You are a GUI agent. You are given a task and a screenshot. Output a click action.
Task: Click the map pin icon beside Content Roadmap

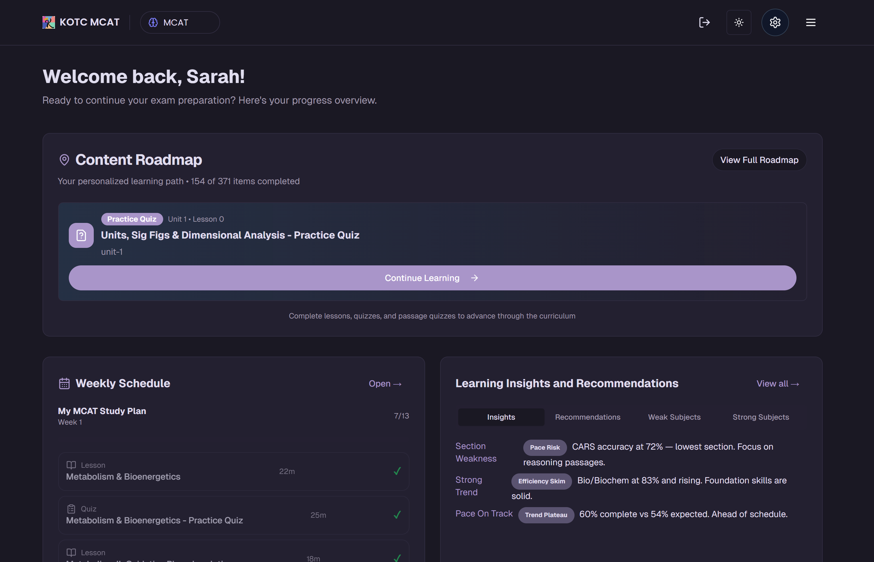[64, 160]
